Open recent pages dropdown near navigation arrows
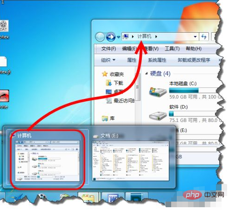Screen dimensions: 229x210 point(118,37)
